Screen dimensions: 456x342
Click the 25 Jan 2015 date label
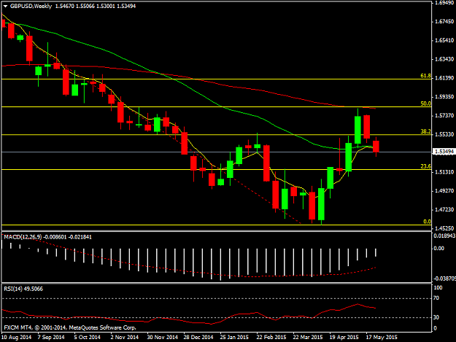[x=234, y=337]
